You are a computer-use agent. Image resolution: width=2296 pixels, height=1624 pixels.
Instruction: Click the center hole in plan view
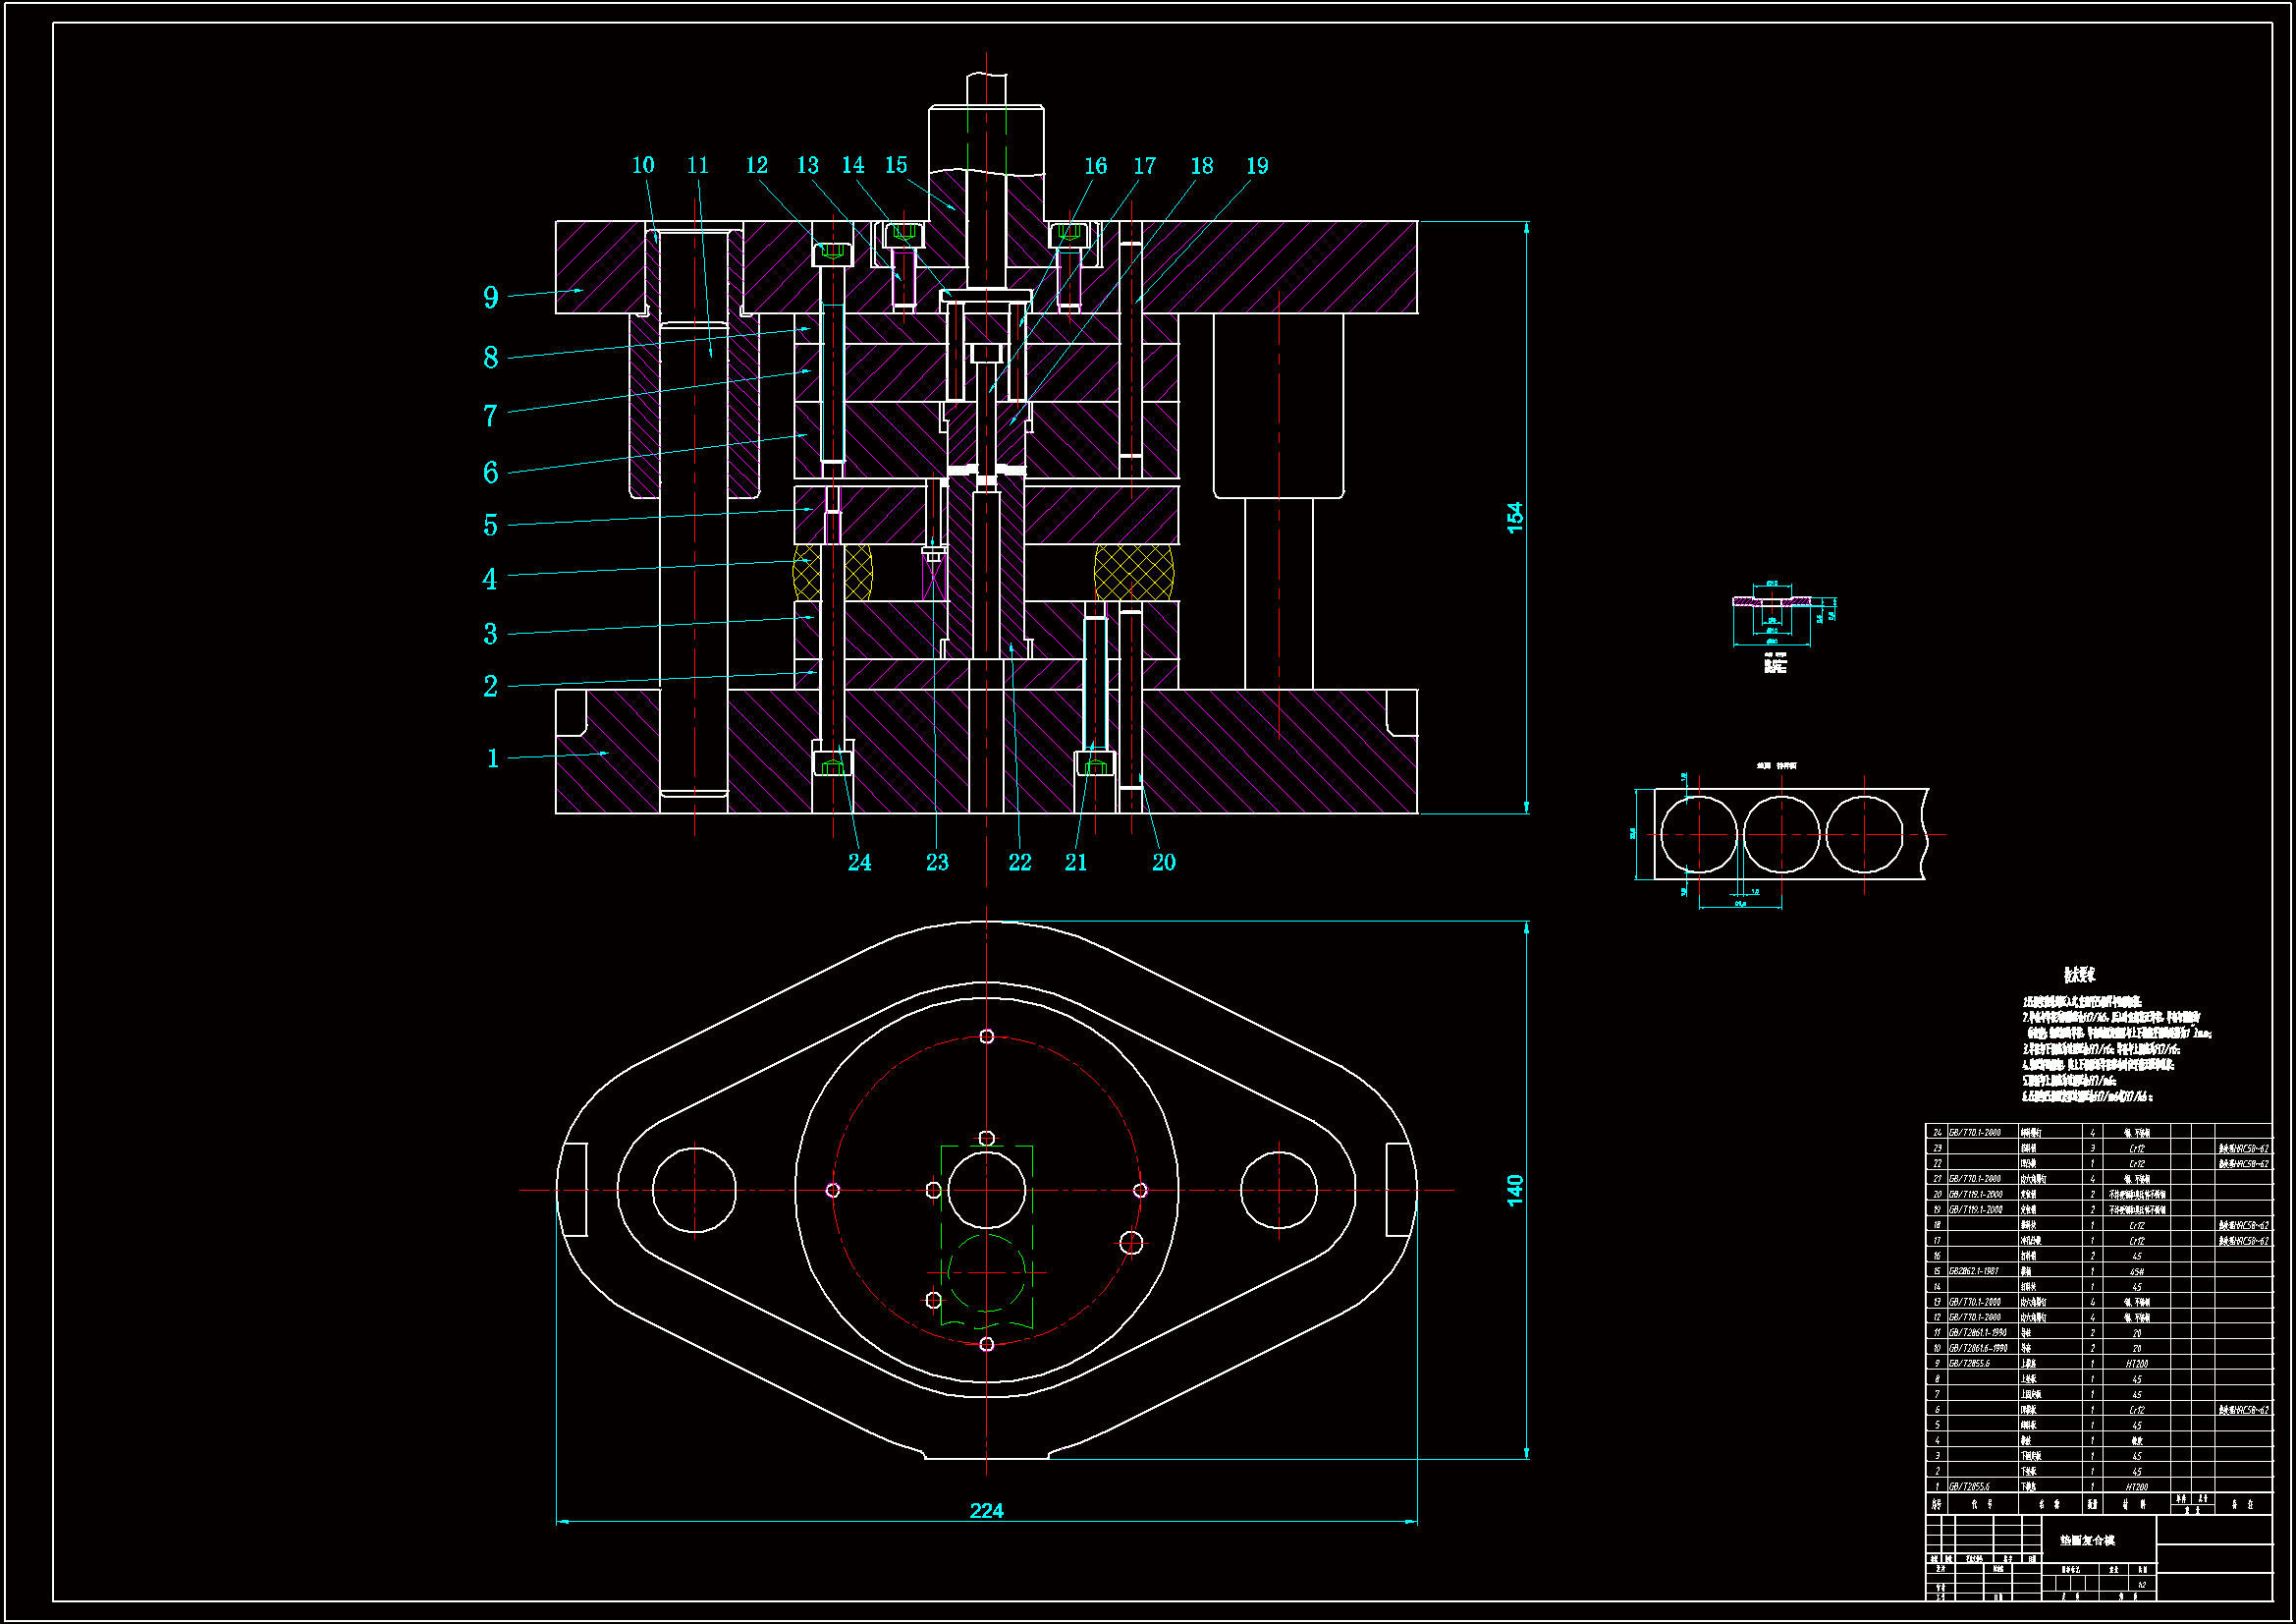[986, 1189]
